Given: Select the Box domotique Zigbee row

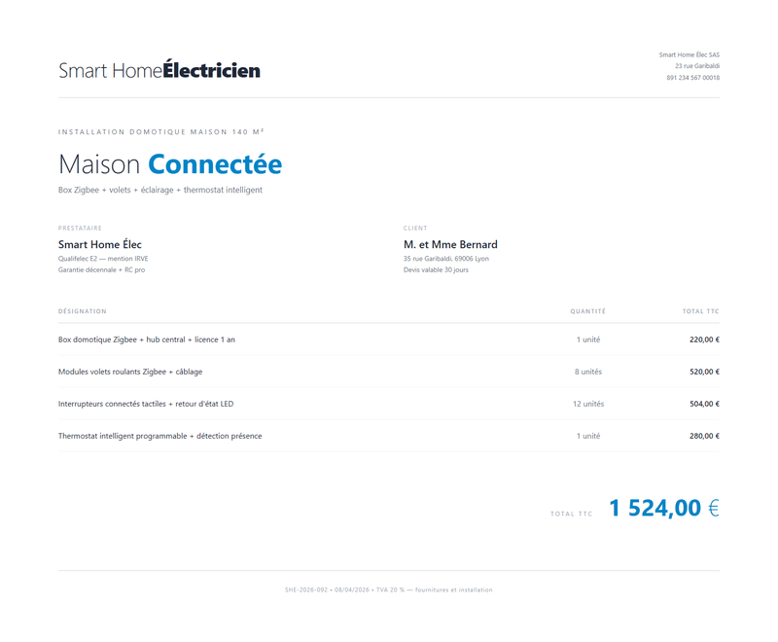Looking at the screenshot, I should pyautogui.click(x=389, y=339).
